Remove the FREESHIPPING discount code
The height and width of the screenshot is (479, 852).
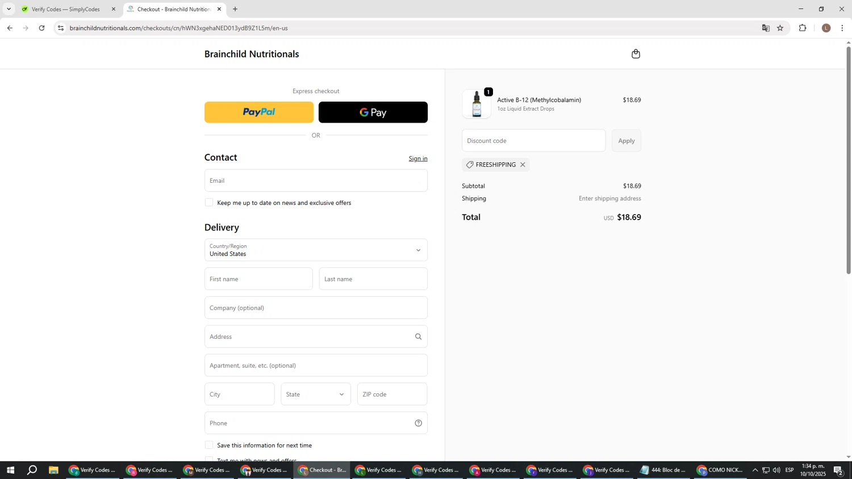point(523,165)
